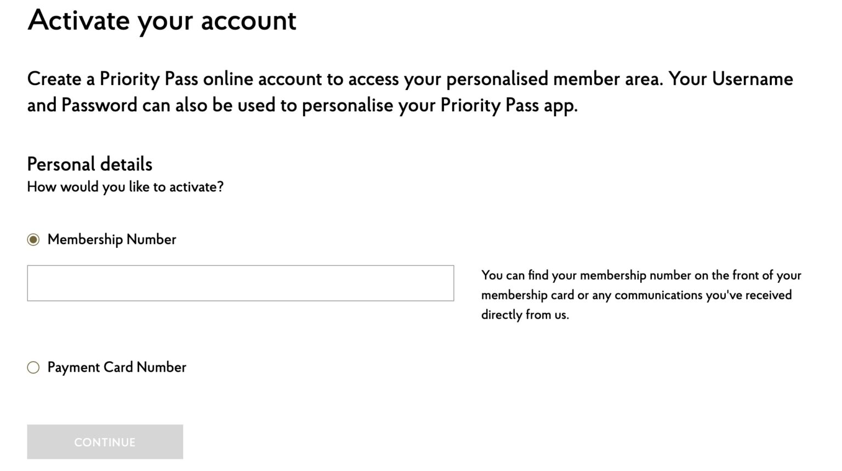This screenshot has width=842, height=471.
Task: Click the "Membership Number" option label
Action: tap(112, 240)
